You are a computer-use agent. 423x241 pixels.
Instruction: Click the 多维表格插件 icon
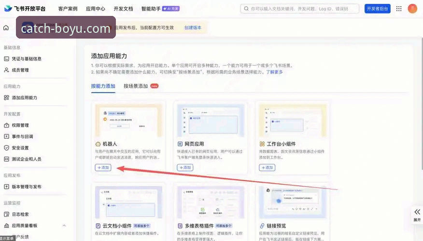(180, 226)
